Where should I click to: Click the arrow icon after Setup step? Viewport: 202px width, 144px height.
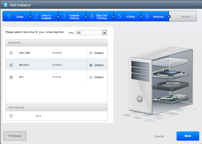[30, 16]
